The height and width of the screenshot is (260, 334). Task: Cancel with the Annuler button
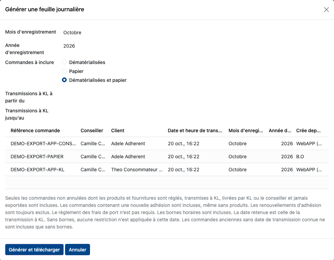click(78, 249)
